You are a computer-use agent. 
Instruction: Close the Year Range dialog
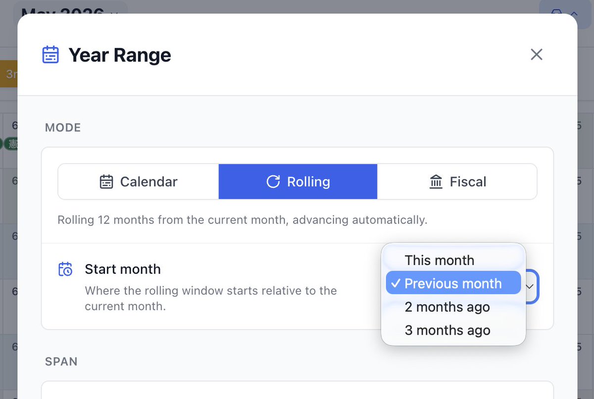point(537,54)
